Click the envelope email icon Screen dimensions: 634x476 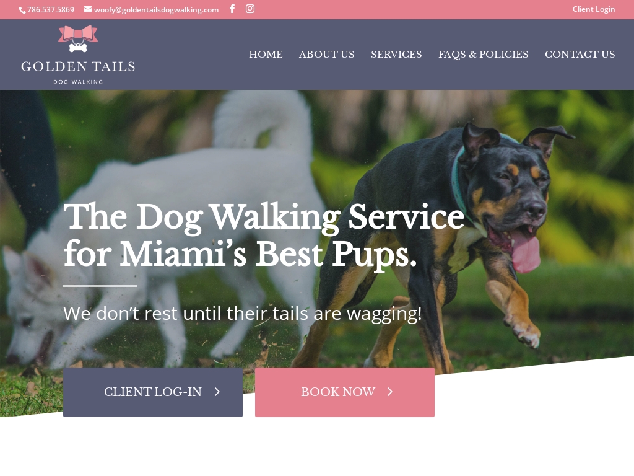(88, 9)
